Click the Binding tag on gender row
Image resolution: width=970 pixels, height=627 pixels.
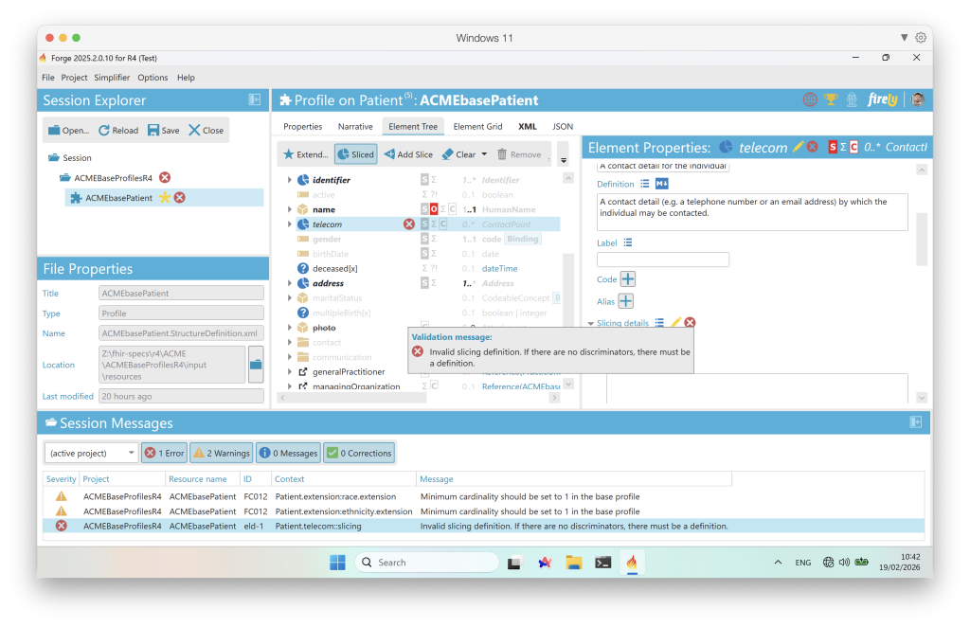(x=523, y=239)
